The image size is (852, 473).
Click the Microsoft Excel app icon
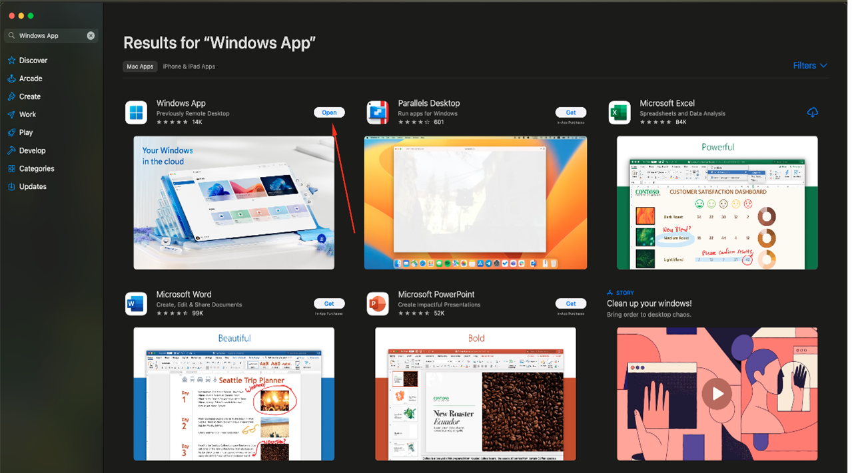pyautogui.click(x=620, y=112)
